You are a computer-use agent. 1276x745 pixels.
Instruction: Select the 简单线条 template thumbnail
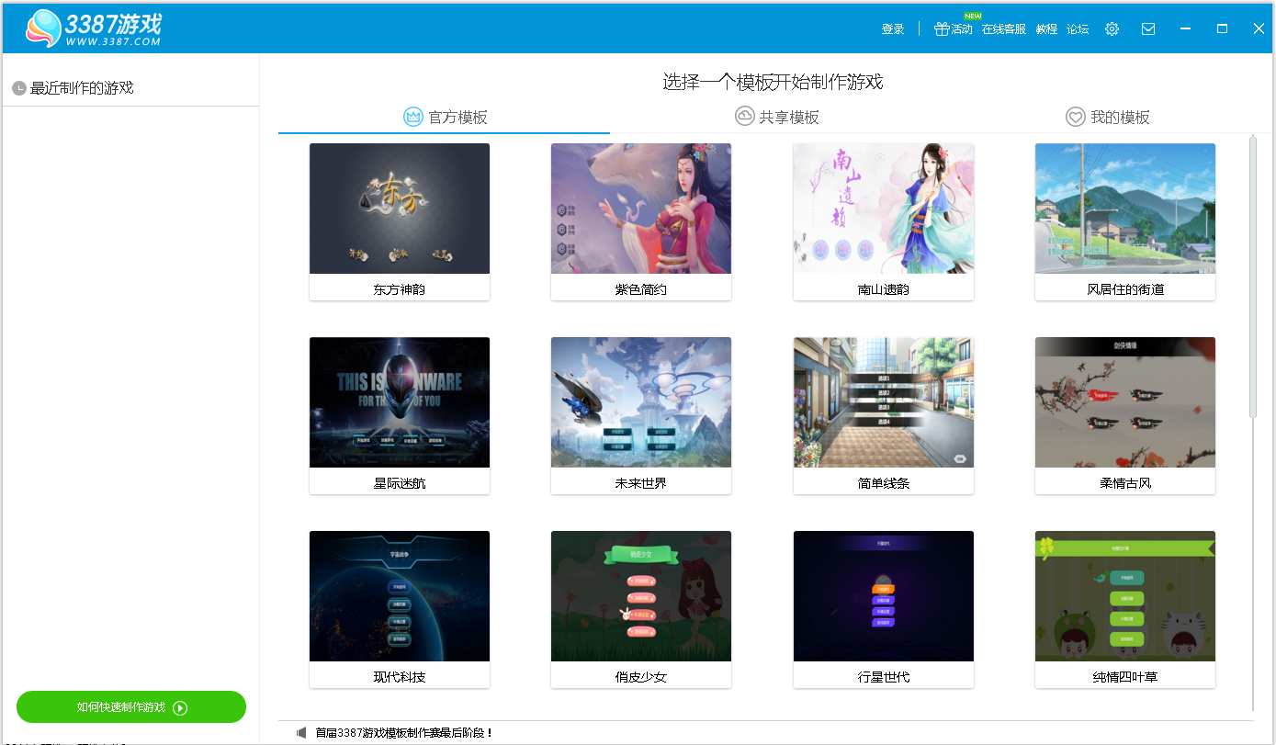coord(884,402)
